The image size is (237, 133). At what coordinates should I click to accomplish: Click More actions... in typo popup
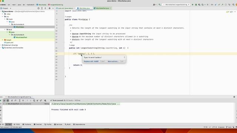113,61
